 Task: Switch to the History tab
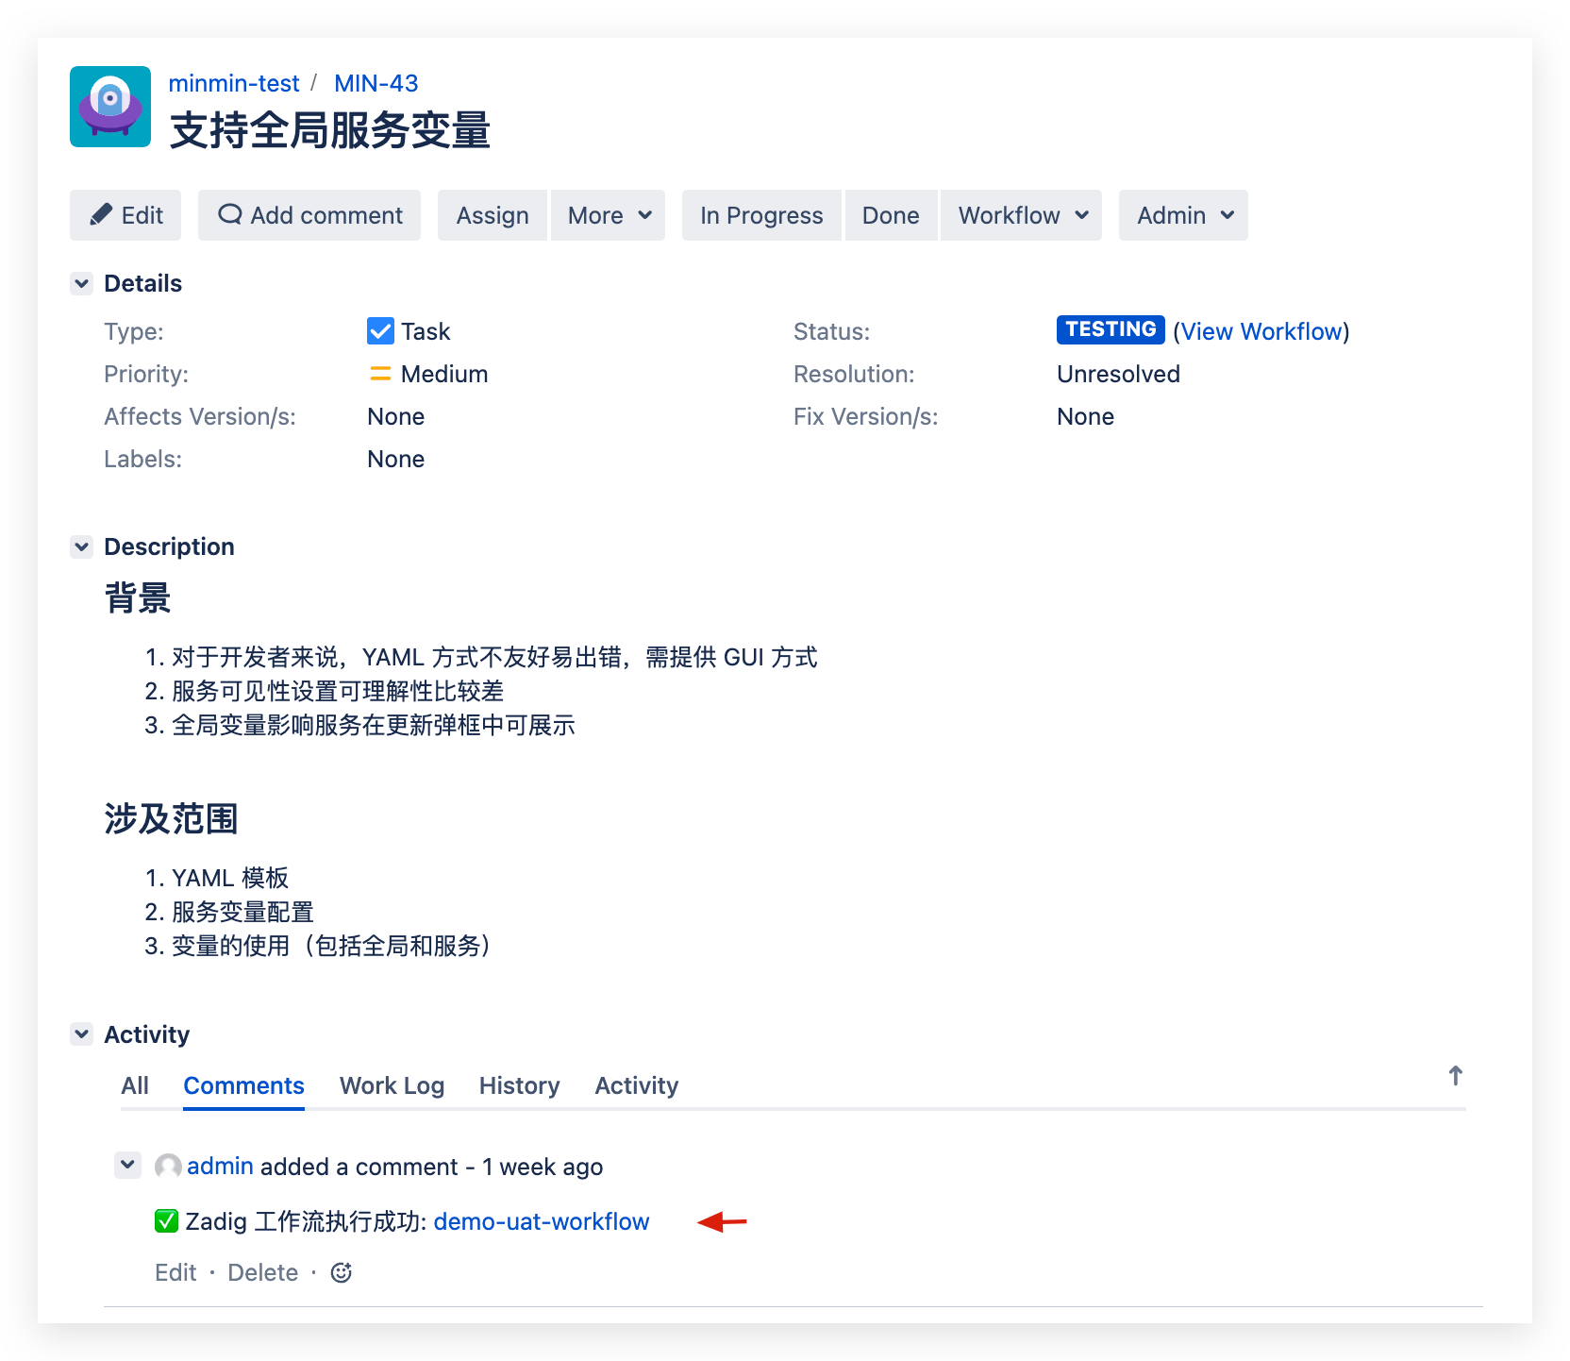click(519, 1085)
